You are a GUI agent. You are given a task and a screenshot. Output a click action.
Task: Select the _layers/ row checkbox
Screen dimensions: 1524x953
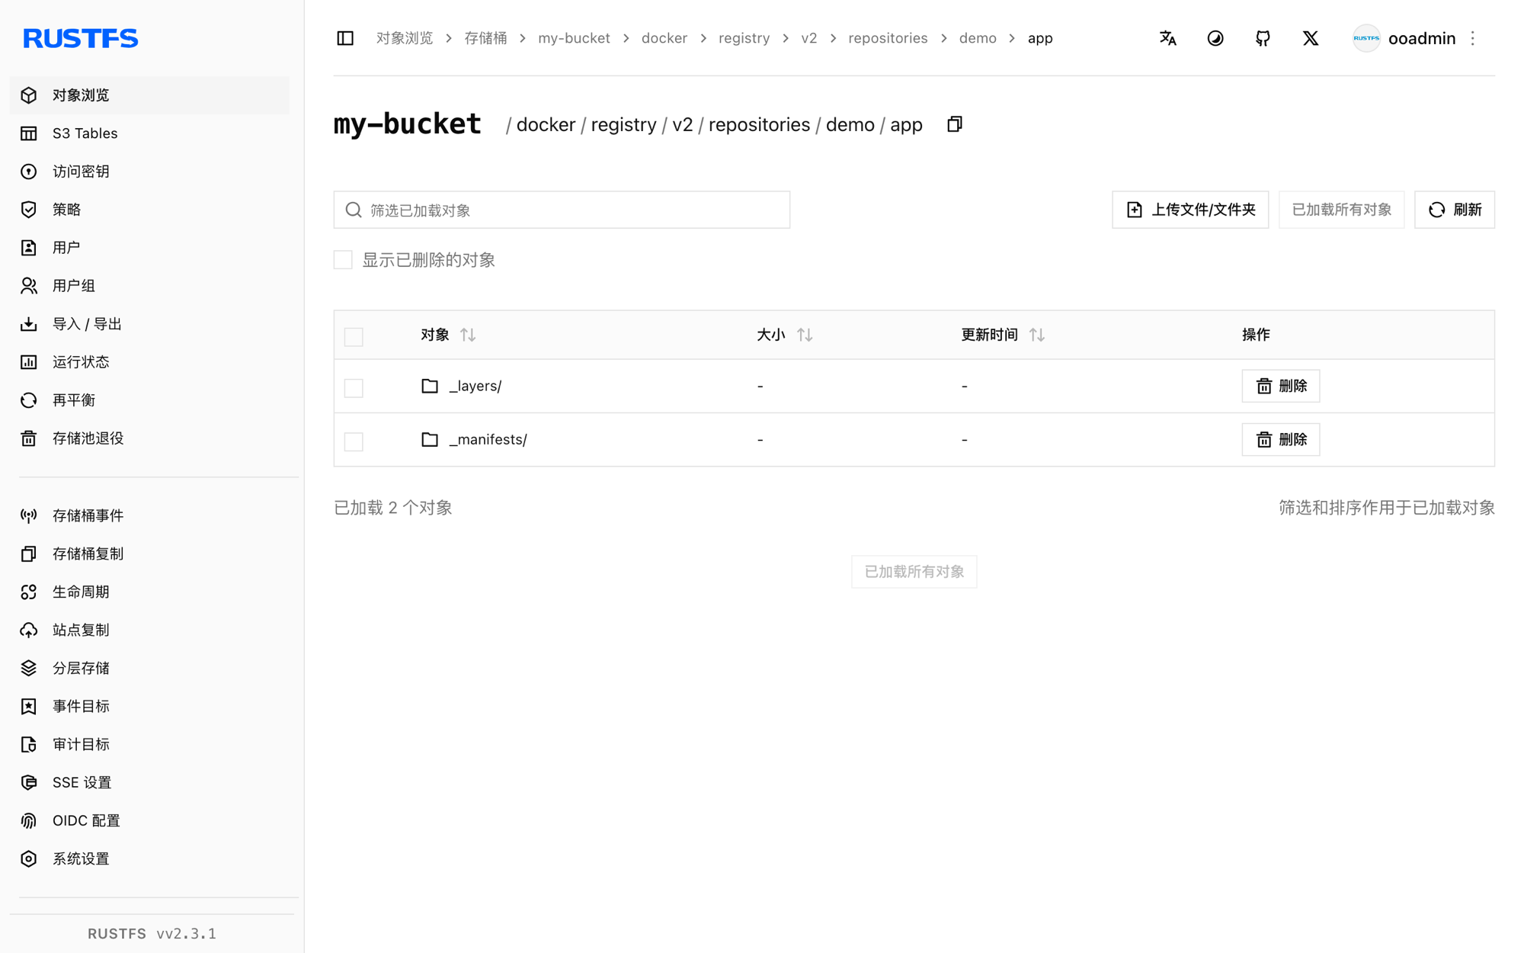[354, 388]
